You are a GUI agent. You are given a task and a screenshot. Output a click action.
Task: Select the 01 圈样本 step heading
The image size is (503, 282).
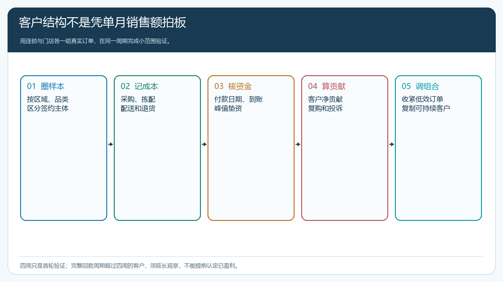point(46,86)
